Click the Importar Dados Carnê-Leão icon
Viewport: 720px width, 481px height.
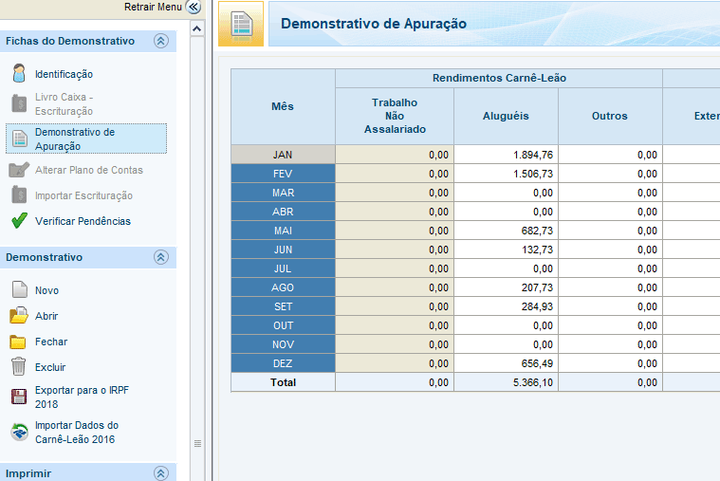click(19, 432)
